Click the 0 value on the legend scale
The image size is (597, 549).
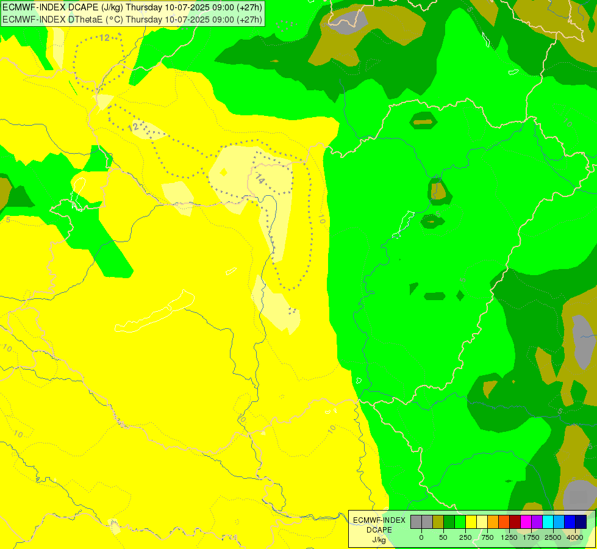[x=421, y=537]
